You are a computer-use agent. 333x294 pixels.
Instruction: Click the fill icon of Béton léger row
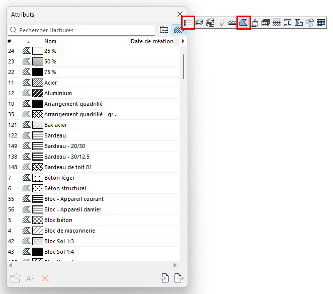point(27,178)
